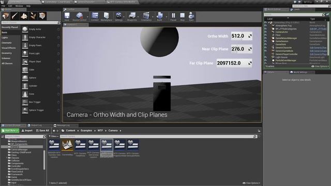Open Blueprints dropdown arrow
Image resolution: width=331 pixels, height=186 pixels.
pyautogui.click(x=138, y=17)
